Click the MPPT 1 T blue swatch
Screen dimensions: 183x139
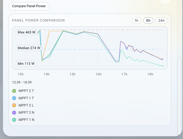pos(14,98)
